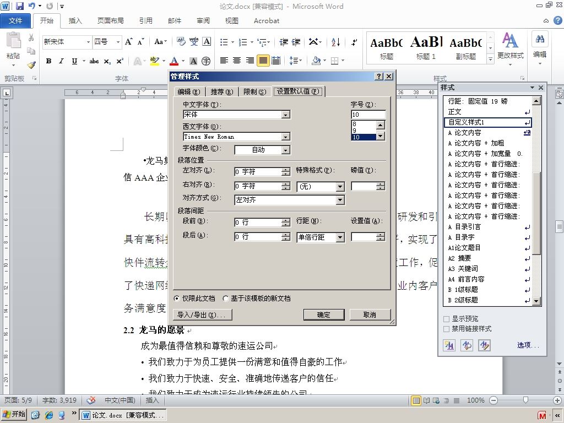
Task: Align text left in ribbon
Action: pos(224,61)
